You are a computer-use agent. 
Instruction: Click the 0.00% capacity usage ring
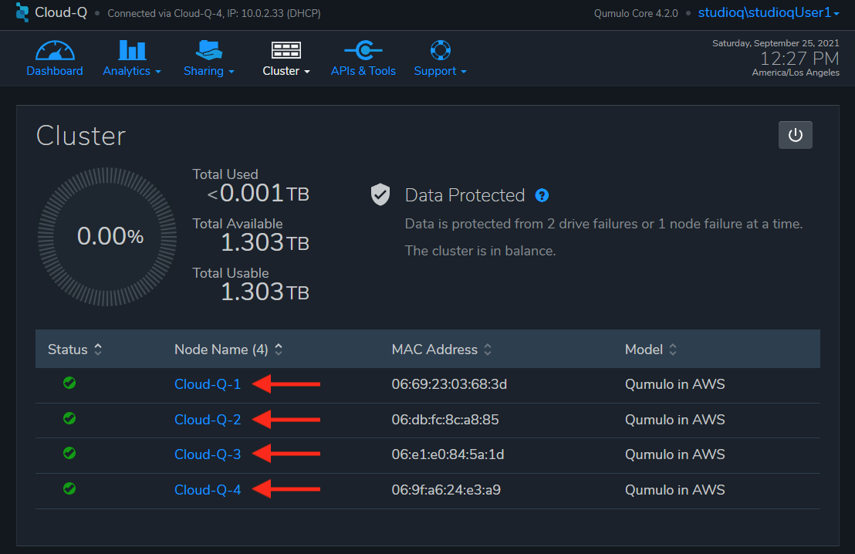click(107, 237)
